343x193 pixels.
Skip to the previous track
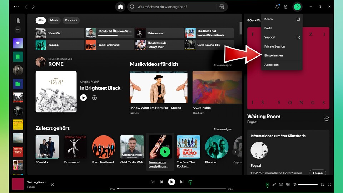(161, 182)
